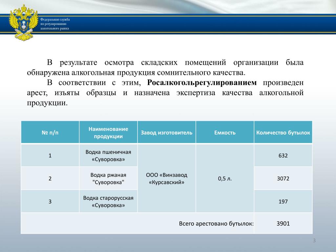
Task: Click the 'Водка ржаная "Суворовка"' cell
Action: (108, 178)
